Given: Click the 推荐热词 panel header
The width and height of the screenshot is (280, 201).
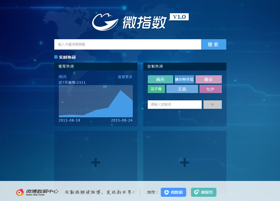Looking at the screenshot, I should (96, 67).
